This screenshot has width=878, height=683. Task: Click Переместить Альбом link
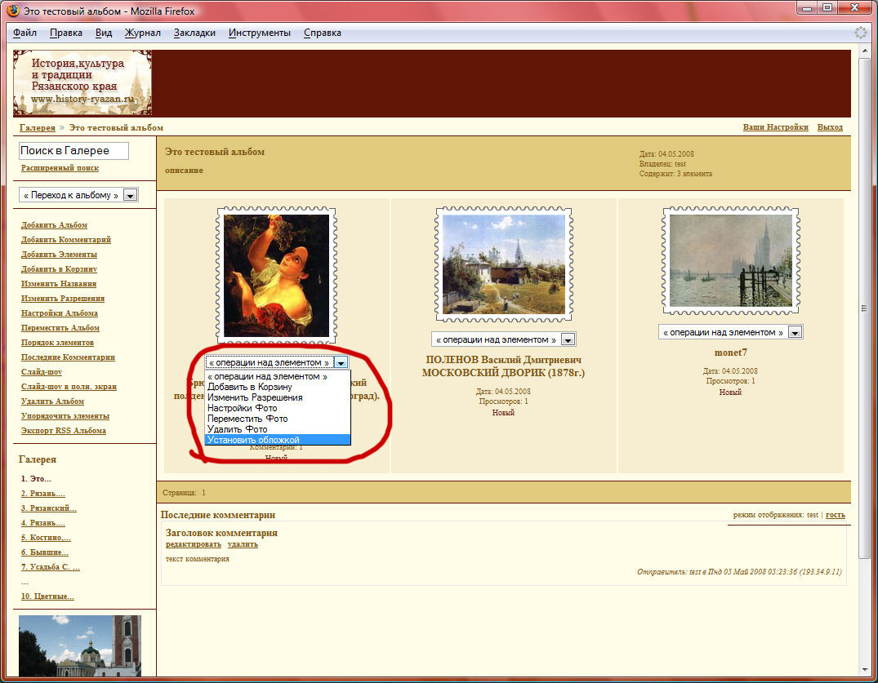[x=60, y=328]
